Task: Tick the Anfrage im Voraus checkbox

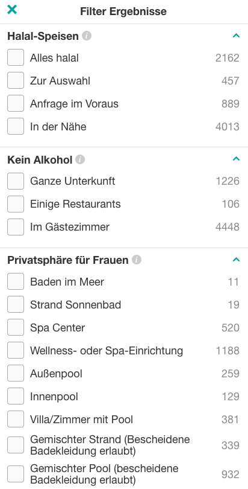Action: [16, 104]
